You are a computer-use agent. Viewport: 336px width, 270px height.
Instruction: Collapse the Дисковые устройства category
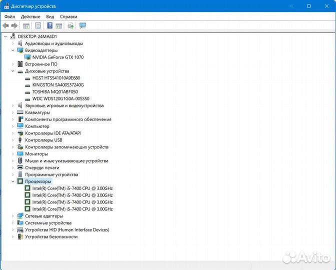click(x=12, y=71)
